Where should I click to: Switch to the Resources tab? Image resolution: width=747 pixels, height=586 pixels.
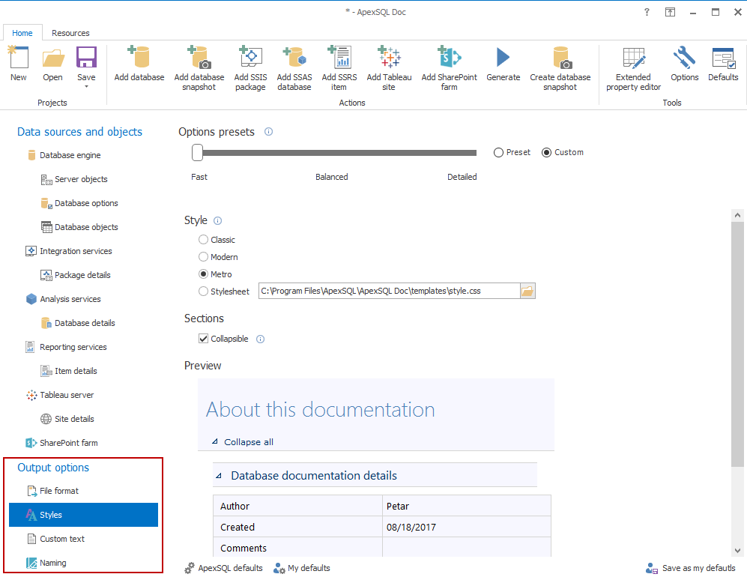(70, 33)
